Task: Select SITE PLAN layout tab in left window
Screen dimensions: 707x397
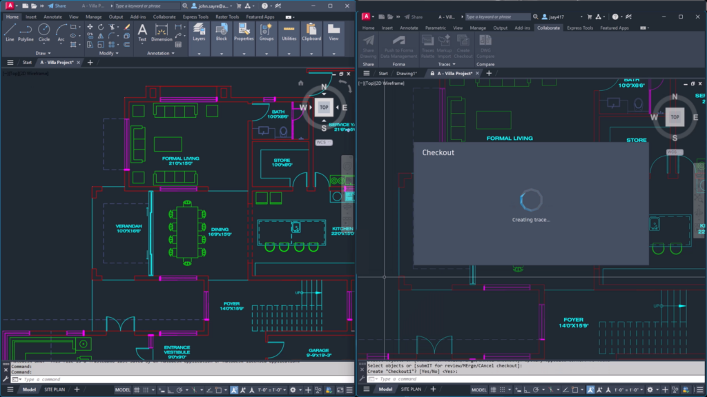Action: coord(55,390)
